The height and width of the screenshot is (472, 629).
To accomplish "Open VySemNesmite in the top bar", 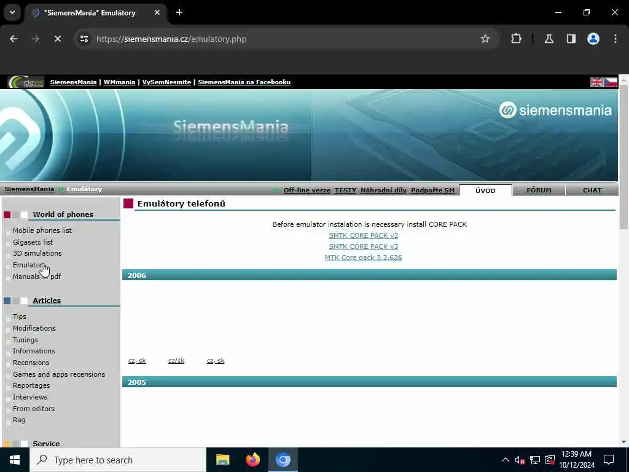I will [x=166, y=82].
